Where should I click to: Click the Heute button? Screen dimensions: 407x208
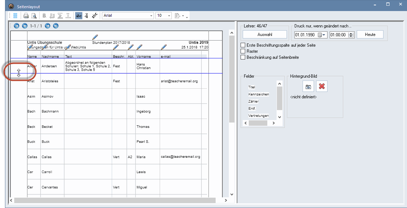pos(370,35)
